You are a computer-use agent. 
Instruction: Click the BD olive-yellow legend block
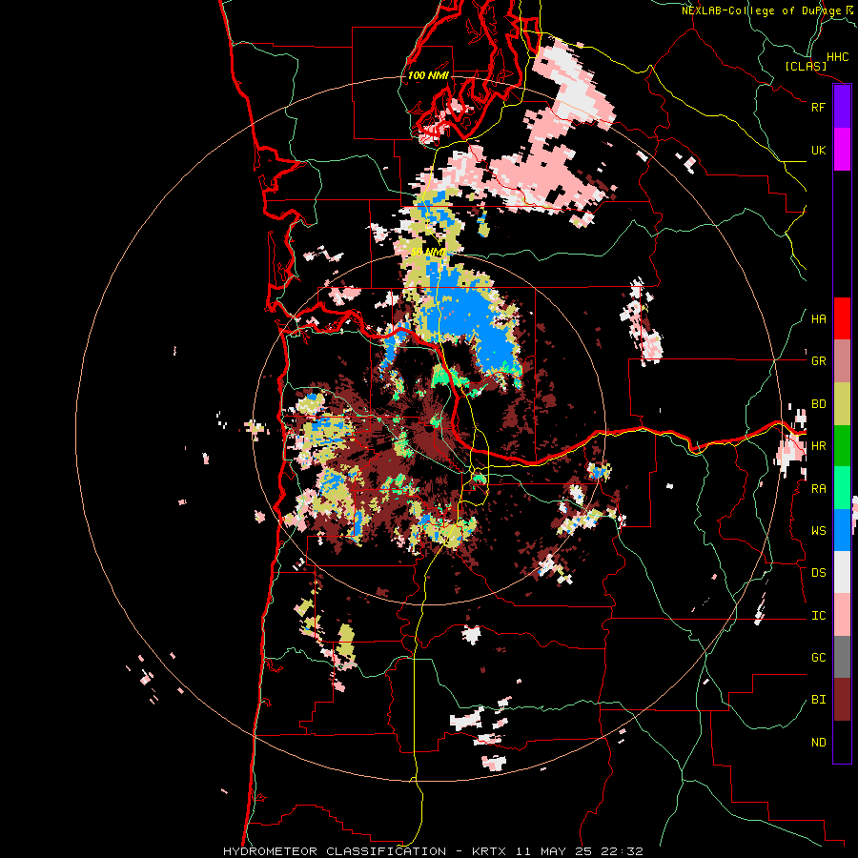click(842, 404)
